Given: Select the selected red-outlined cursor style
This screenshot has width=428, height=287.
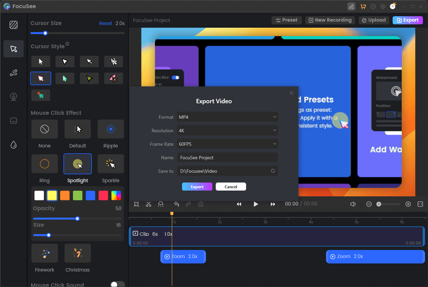Looking at the screenshot, I should pos(41,78).
